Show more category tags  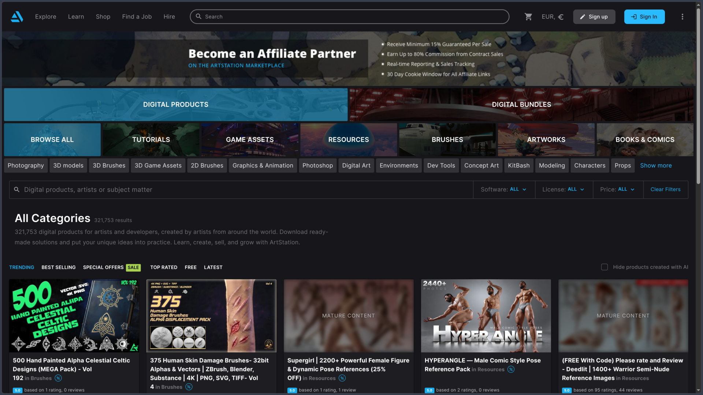[656, 166]
